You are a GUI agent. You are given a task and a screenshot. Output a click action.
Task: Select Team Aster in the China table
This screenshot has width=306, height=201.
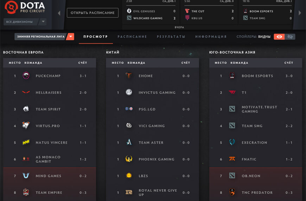click(151, 143)
